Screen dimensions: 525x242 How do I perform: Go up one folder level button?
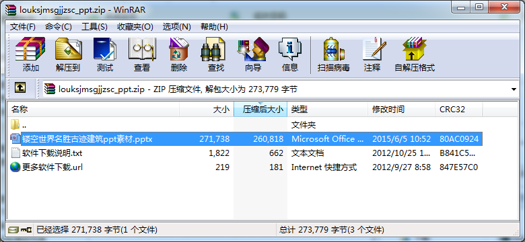coord(20,88)
